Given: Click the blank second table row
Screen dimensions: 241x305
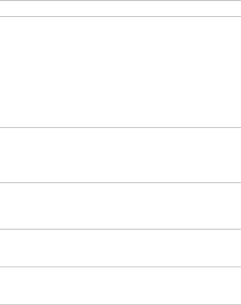Looking at the screenshot, I should click(x=120, y=155).
